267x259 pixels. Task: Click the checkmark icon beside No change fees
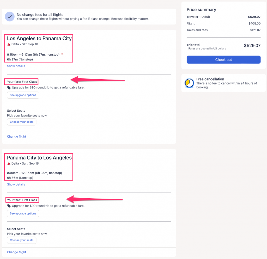point(10,17)
